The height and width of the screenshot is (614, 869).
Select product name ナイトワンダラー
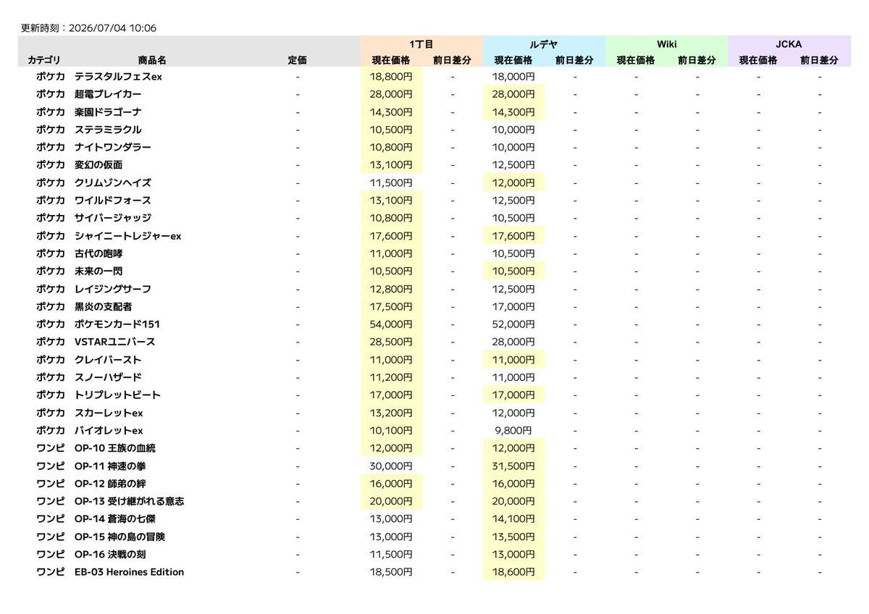click(113, 147)
